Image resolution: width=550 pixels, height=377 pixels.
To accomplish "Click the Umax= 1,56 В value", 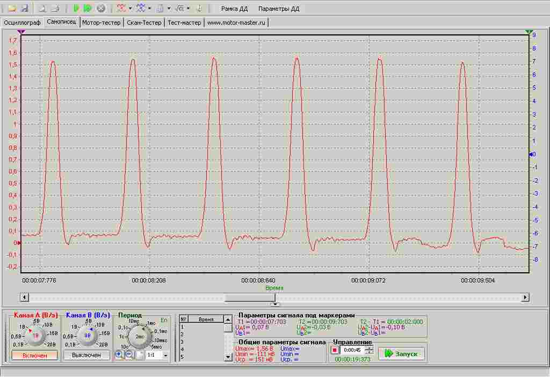I will pyautogui.click(x=254, y=349).
